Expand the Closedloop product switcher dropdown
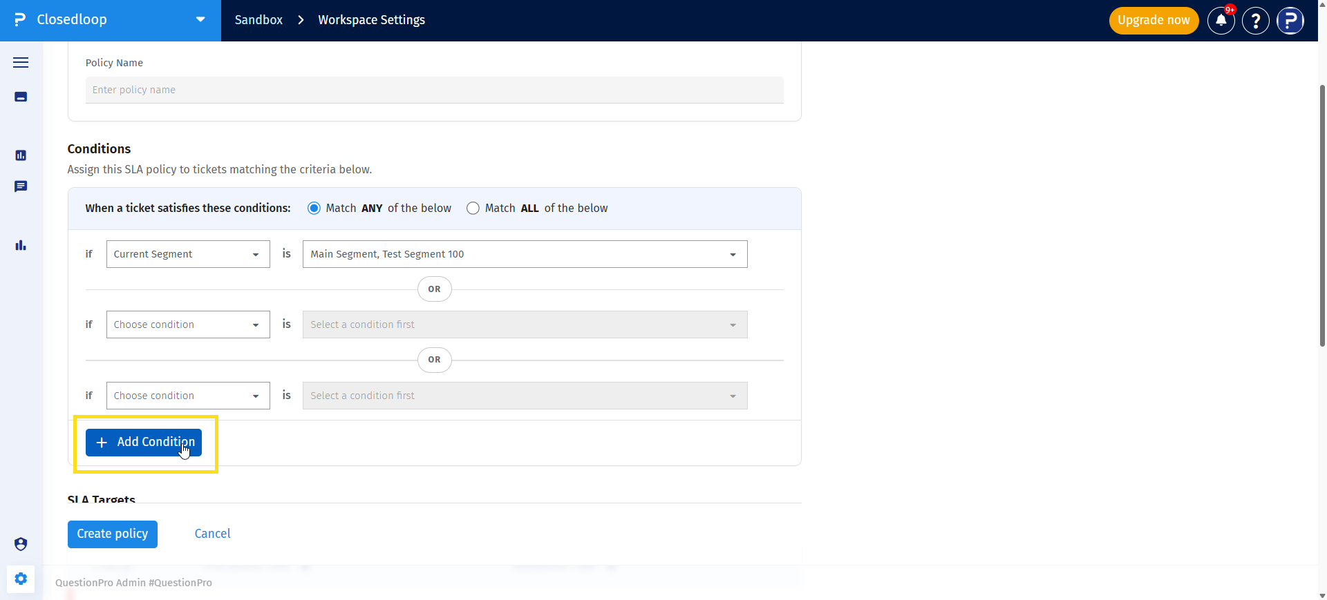The width and height of the screenshot is (1327, 600). (200, 19)
